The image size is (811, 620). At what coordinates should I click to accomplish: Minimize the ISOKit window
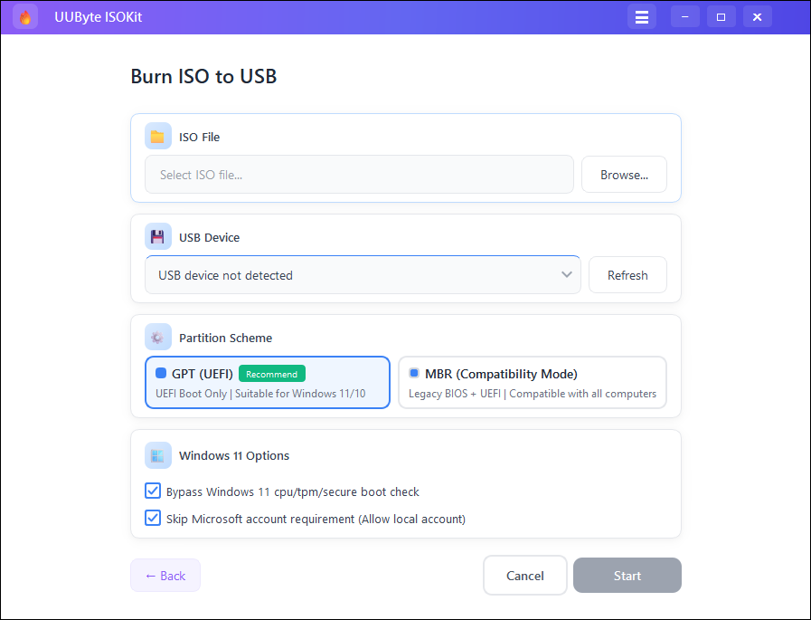pos(684,17)
